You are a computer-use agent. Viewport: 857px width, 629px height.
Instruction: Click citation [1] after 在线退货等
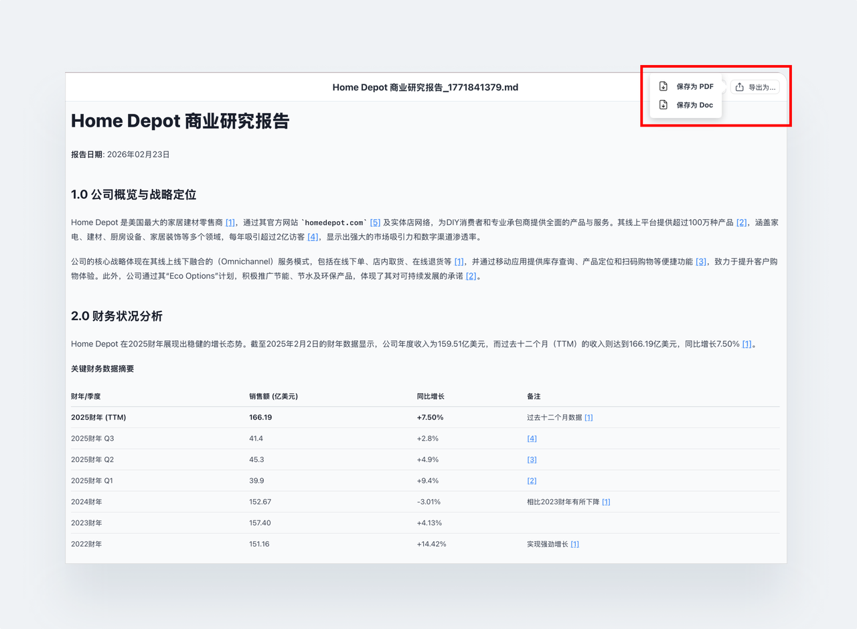coord(459,262)
